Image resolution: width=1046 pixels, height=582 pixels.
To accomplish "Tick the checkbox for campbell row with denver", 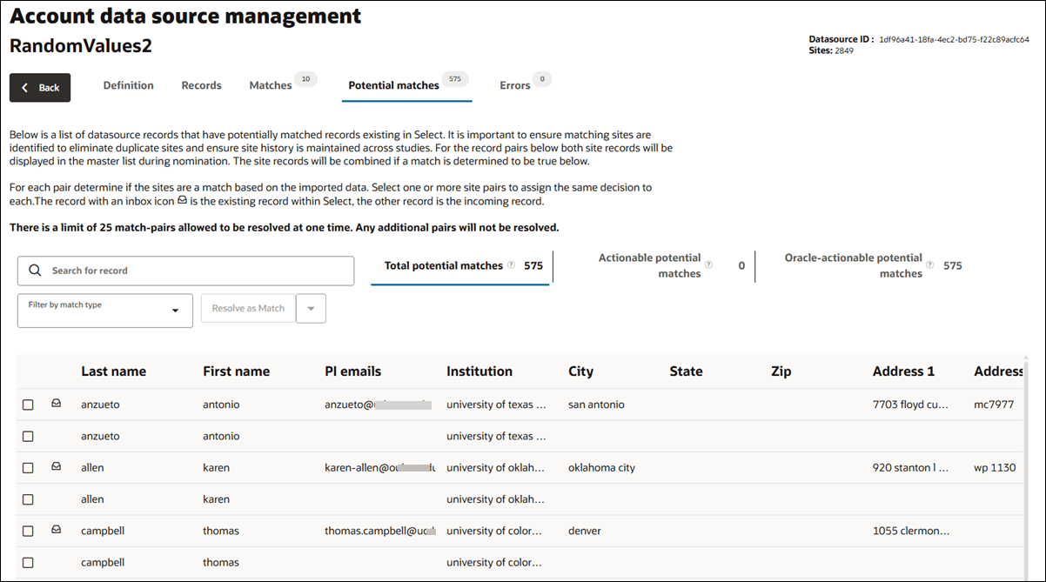I will 28,531.
